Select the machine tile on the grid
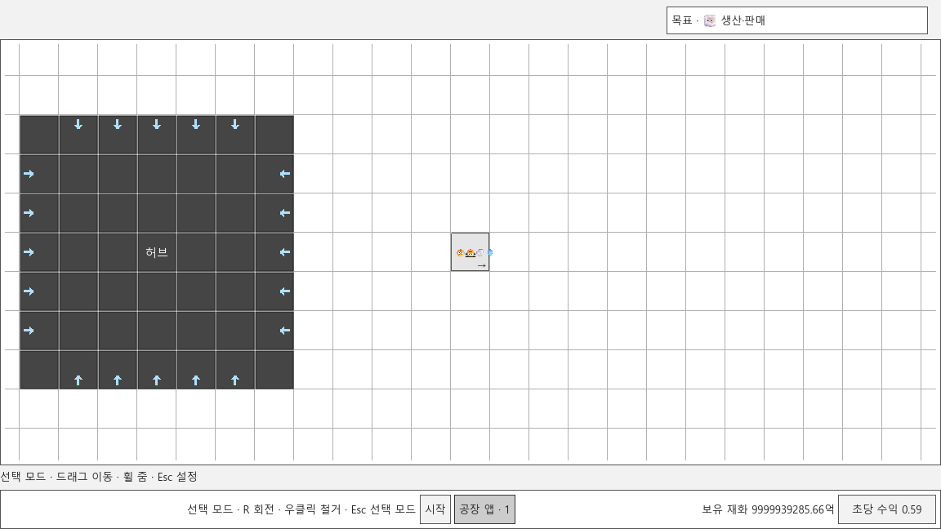Screen dimensions: 941x529 point(470,252)
